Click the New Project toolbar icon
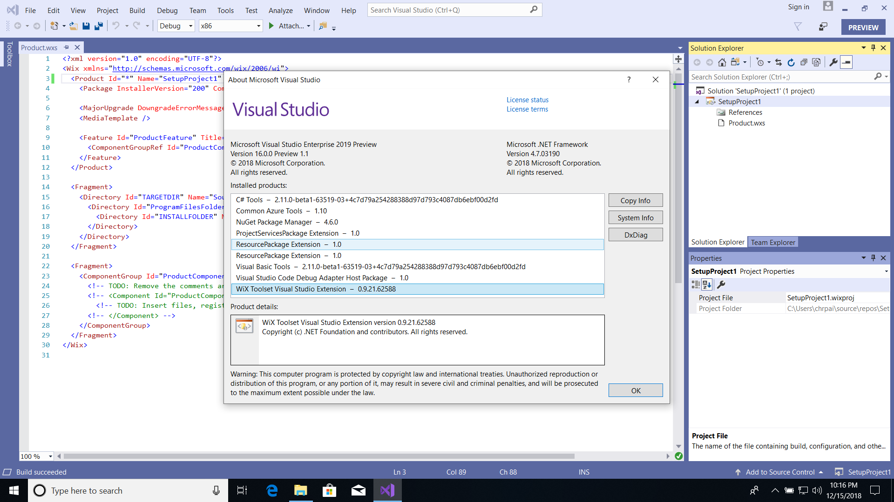 coord(54,26)
